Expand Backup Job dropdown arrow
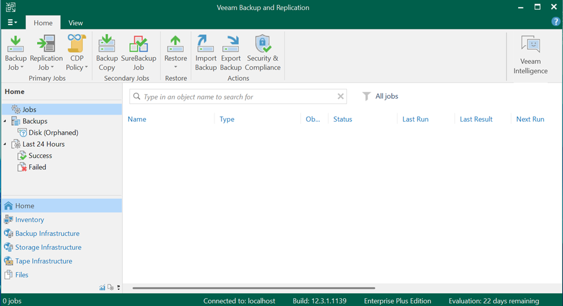Image resolution: width=563 pixels, height=306 pixels. click(x=22, y=68)
